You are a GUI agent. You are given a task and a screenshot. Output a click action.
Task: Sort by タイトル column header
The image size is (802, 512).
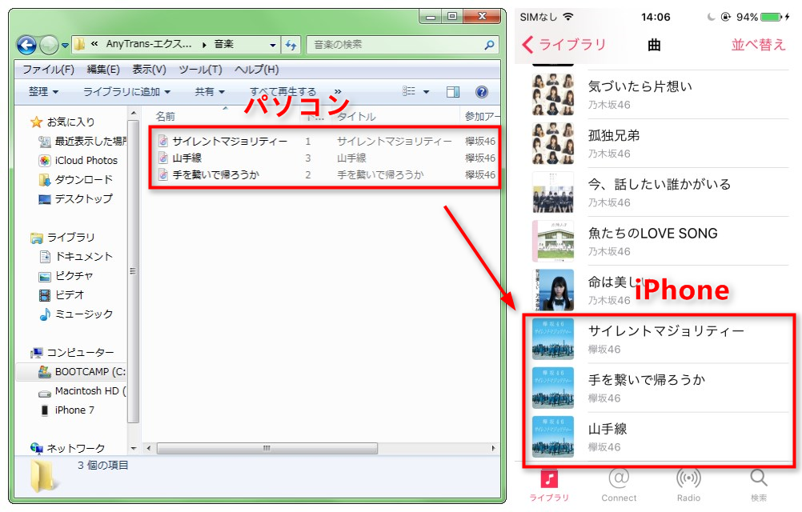point(356,117)
